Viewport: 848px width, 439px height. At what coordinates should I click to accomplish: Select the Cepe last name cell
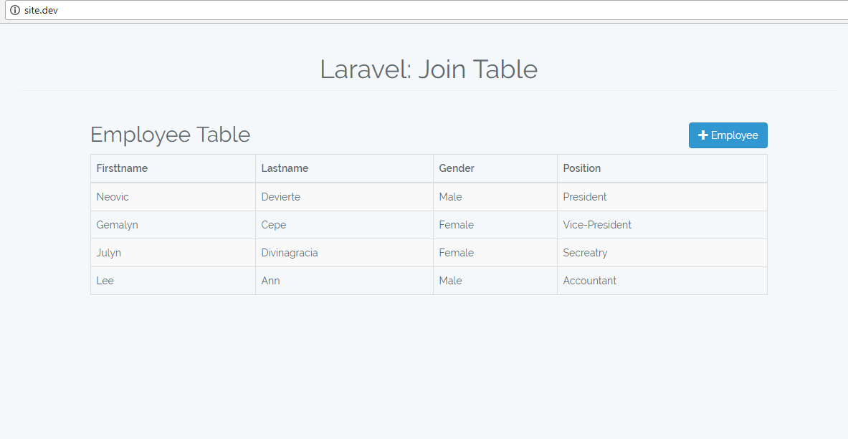345,225
